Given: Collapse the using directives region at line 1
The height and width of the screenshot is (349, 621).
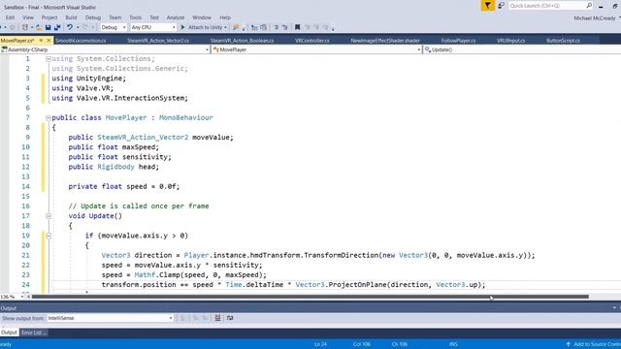Looking at the screenshot, I should point(49,59).
